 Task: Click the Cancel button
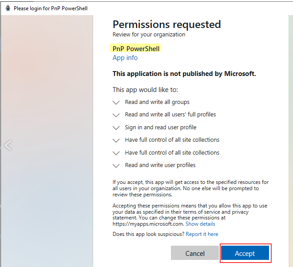tap(195, 253)
